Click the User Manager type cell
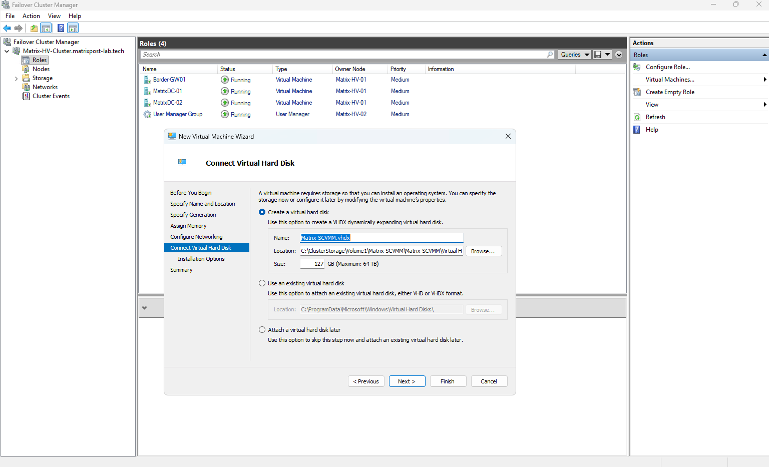769x467 pixels. (292, 114)
